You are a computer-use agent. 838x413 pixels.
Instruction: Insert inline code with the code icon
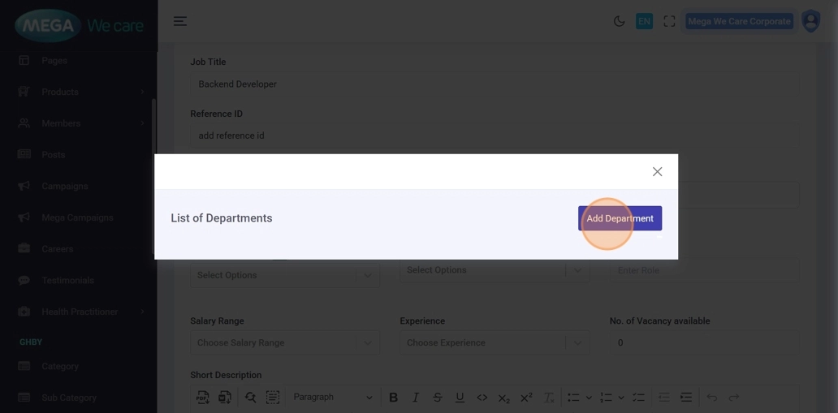482,398
